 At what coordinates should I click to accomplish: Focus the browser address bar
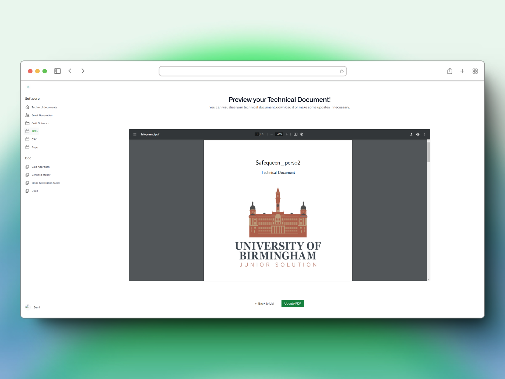point(252,71)
